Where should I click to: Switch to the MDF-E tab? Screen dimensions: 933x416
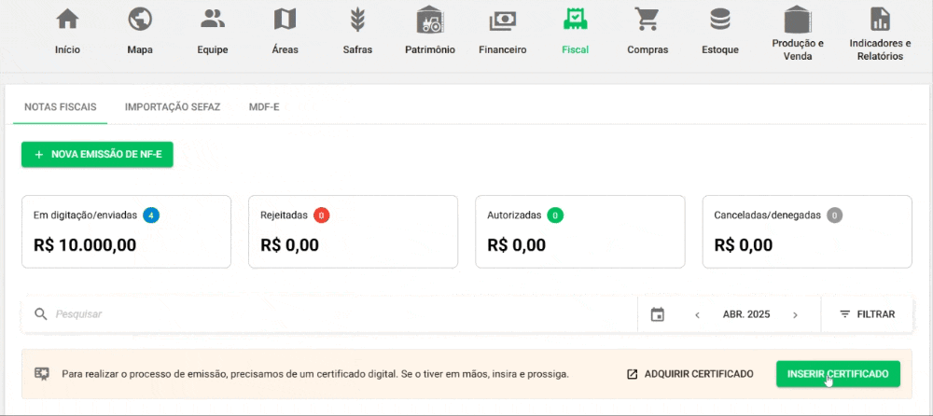point(264,107)
